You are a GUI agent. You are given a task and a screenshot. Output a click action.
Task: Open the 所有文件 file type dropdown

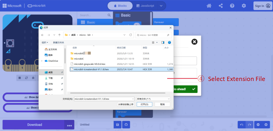point(153,99)
